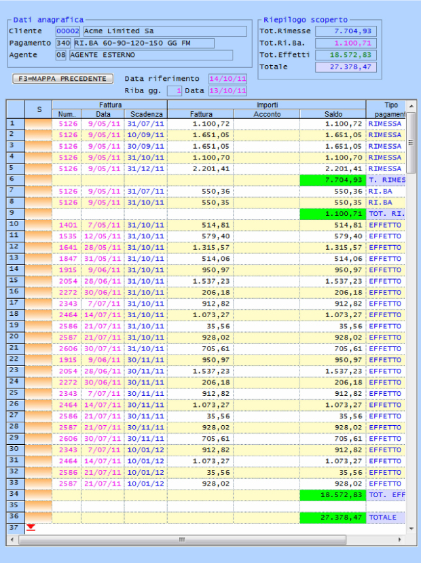The height and width of the screenshot is (563, 421).
Task: Click invoice number 2606 in row 21
Action: (68, 348)
